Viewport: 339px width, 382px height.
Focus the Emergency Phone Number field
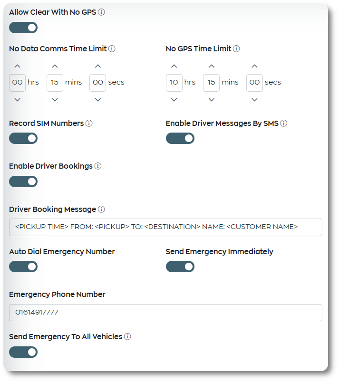tap(166, 313)
